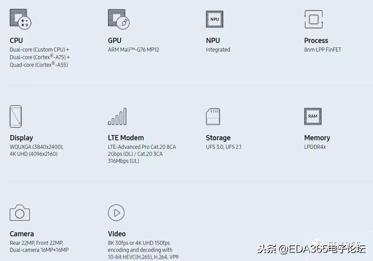Select the NPU chip icon

click(x=214, y=19)
